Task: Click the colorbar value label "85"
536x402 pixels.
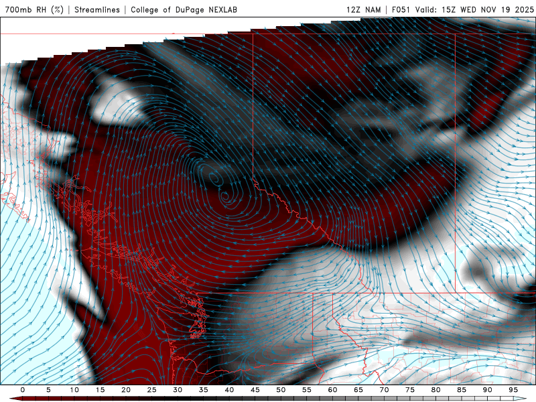Action: pos(462,390)
